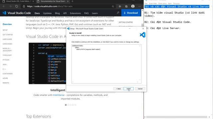Click the IntelliSense link
Image resolution: width=213 pixels, height=119 pixels.
59,95
